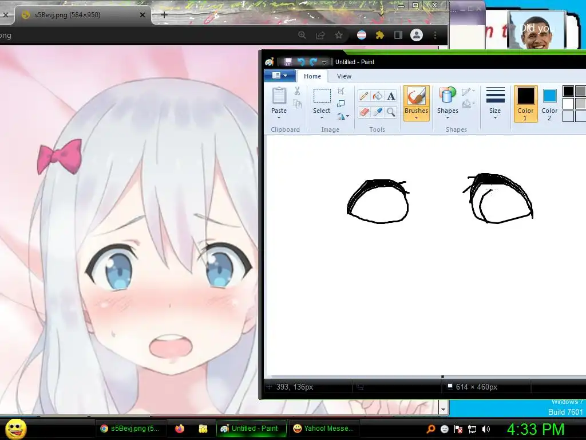Click the action center flag tray icon

click(458, 429)
